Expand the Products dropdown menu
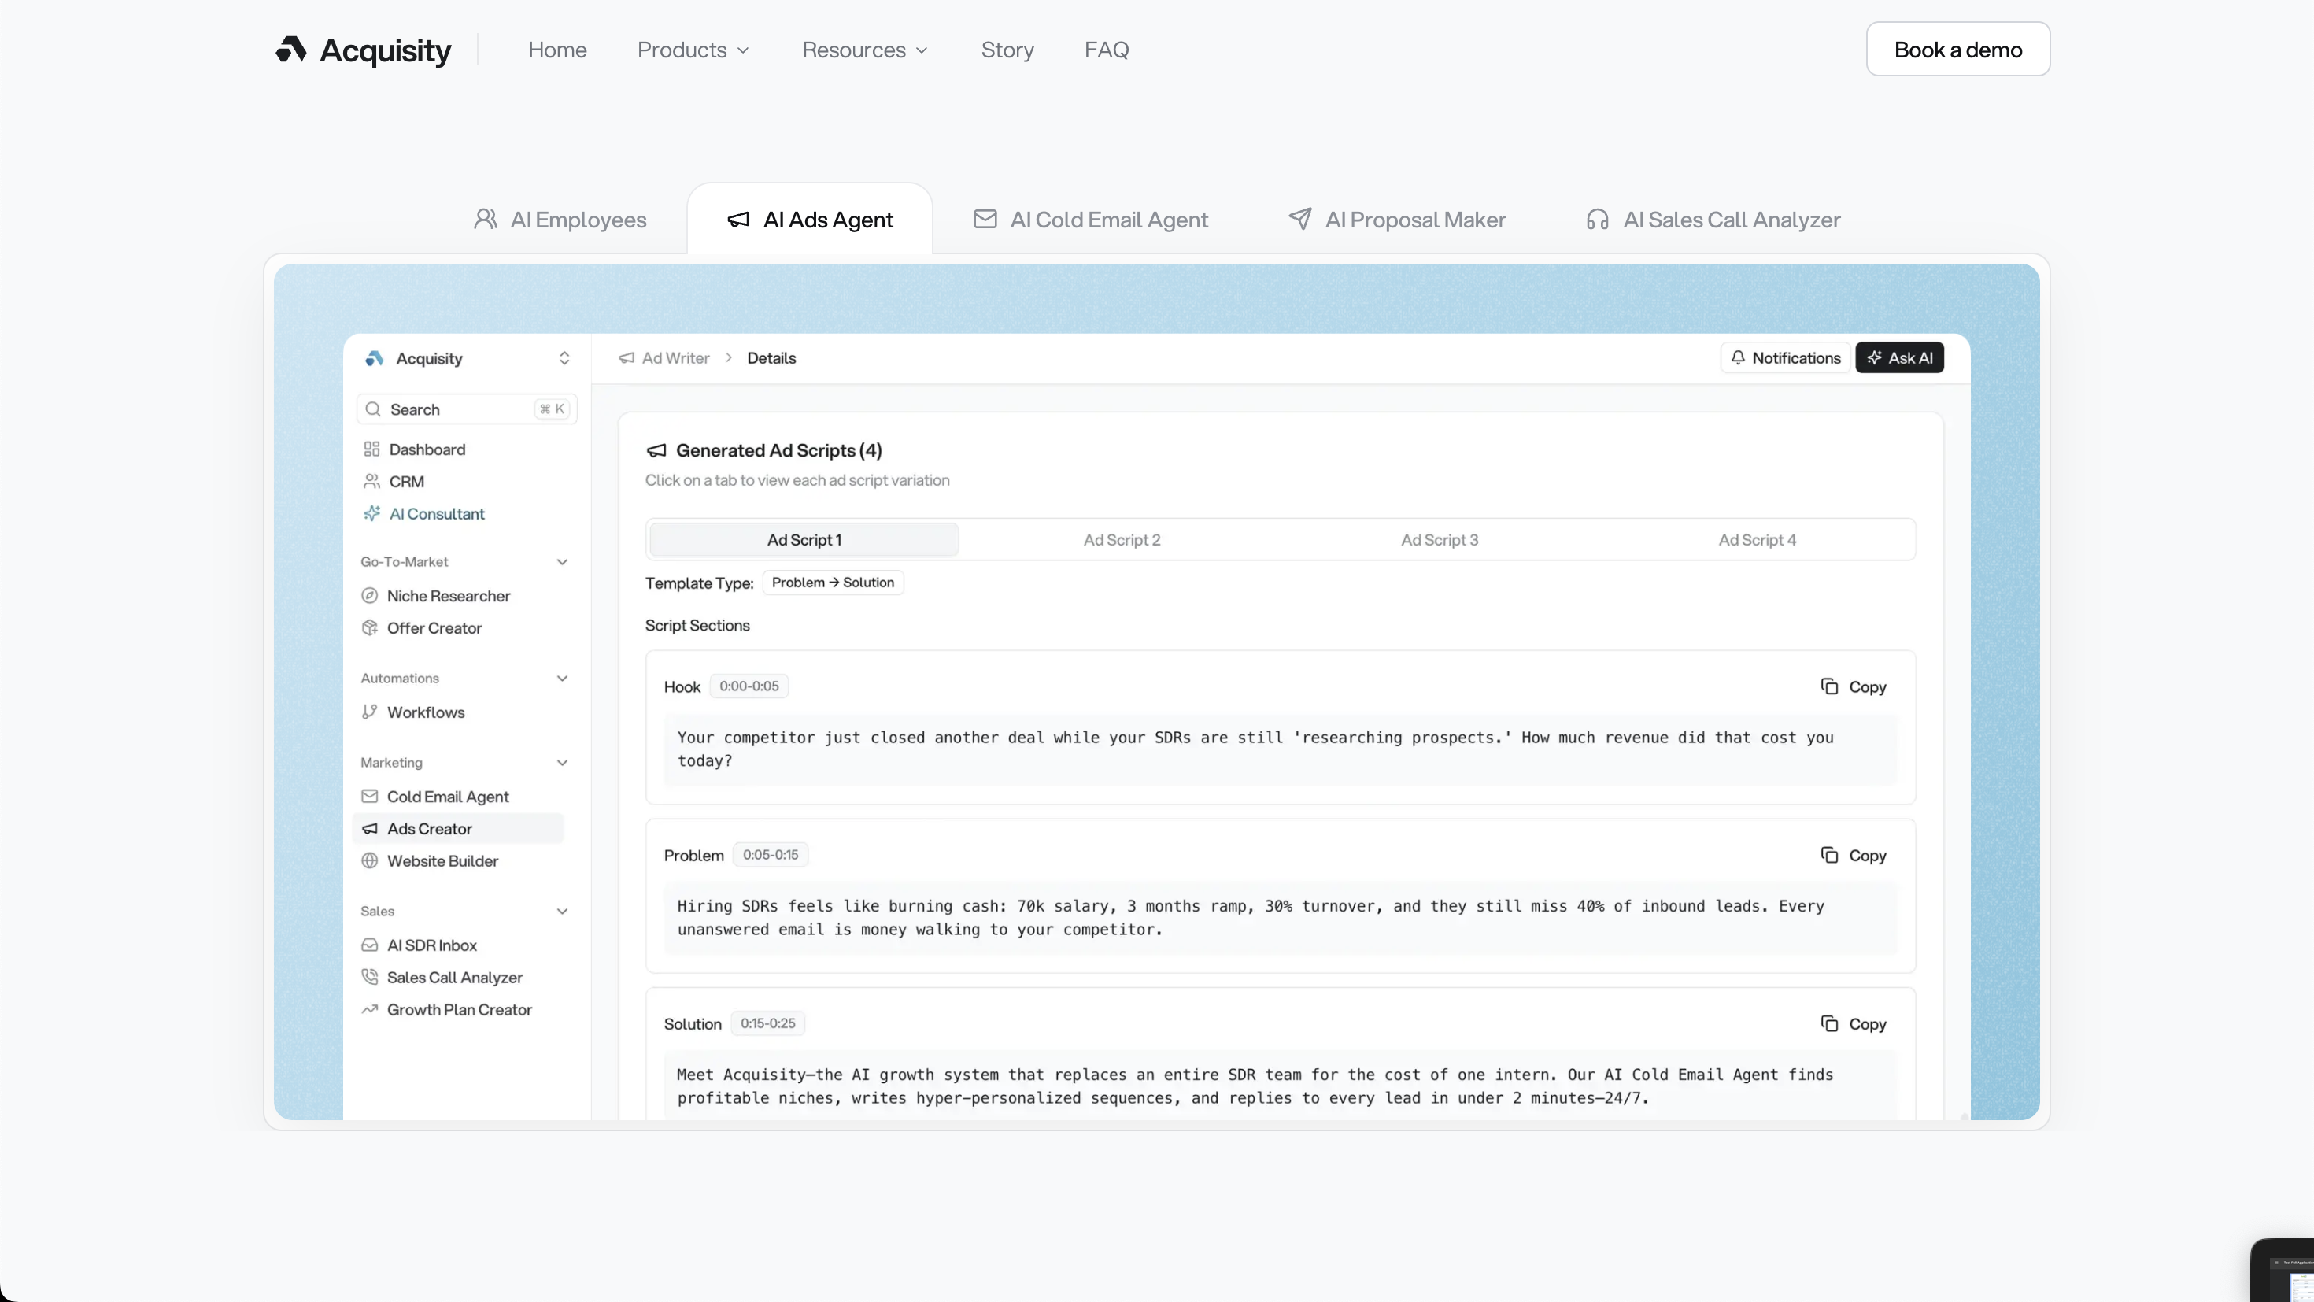Image resolution: width=2314 pixels, height=1302 pixels. [693, 50]
